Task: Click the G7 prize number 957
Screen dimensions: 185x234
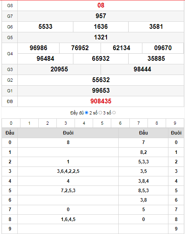Action: point(101,16)
